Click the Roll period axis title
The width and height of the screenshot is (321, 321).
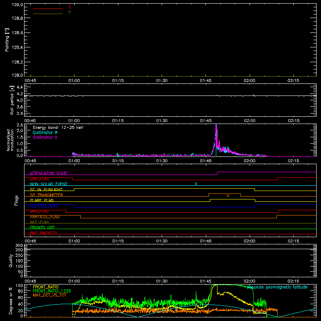coord(12,100)
